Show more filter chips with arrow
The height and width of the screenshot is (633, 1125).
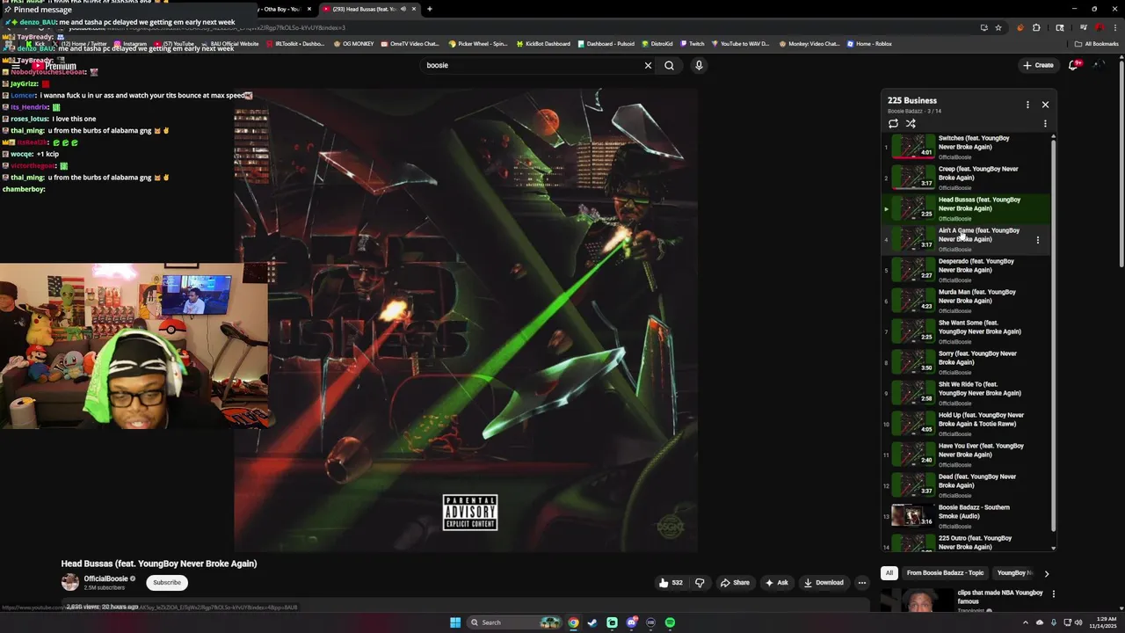[1046, 573]
